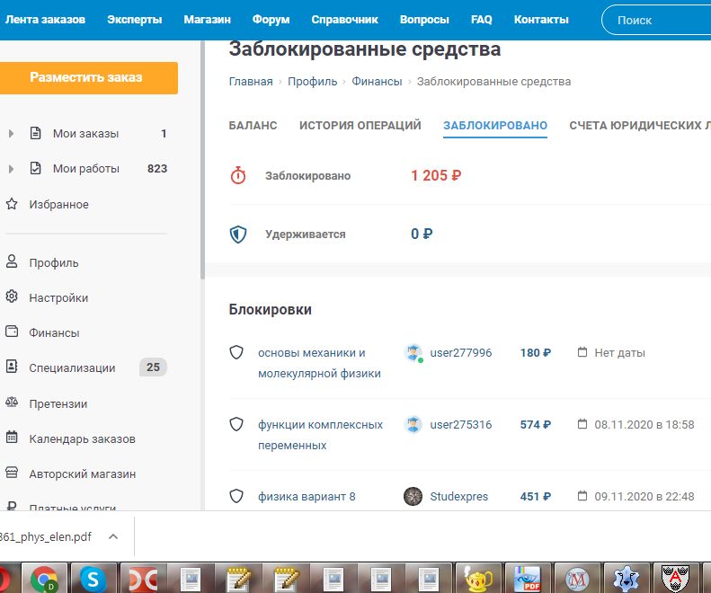Image resolution: width=711 pixels, height=593 pixels.
Task: Open download options for phys_elen.pdf file
Action: 113,536
